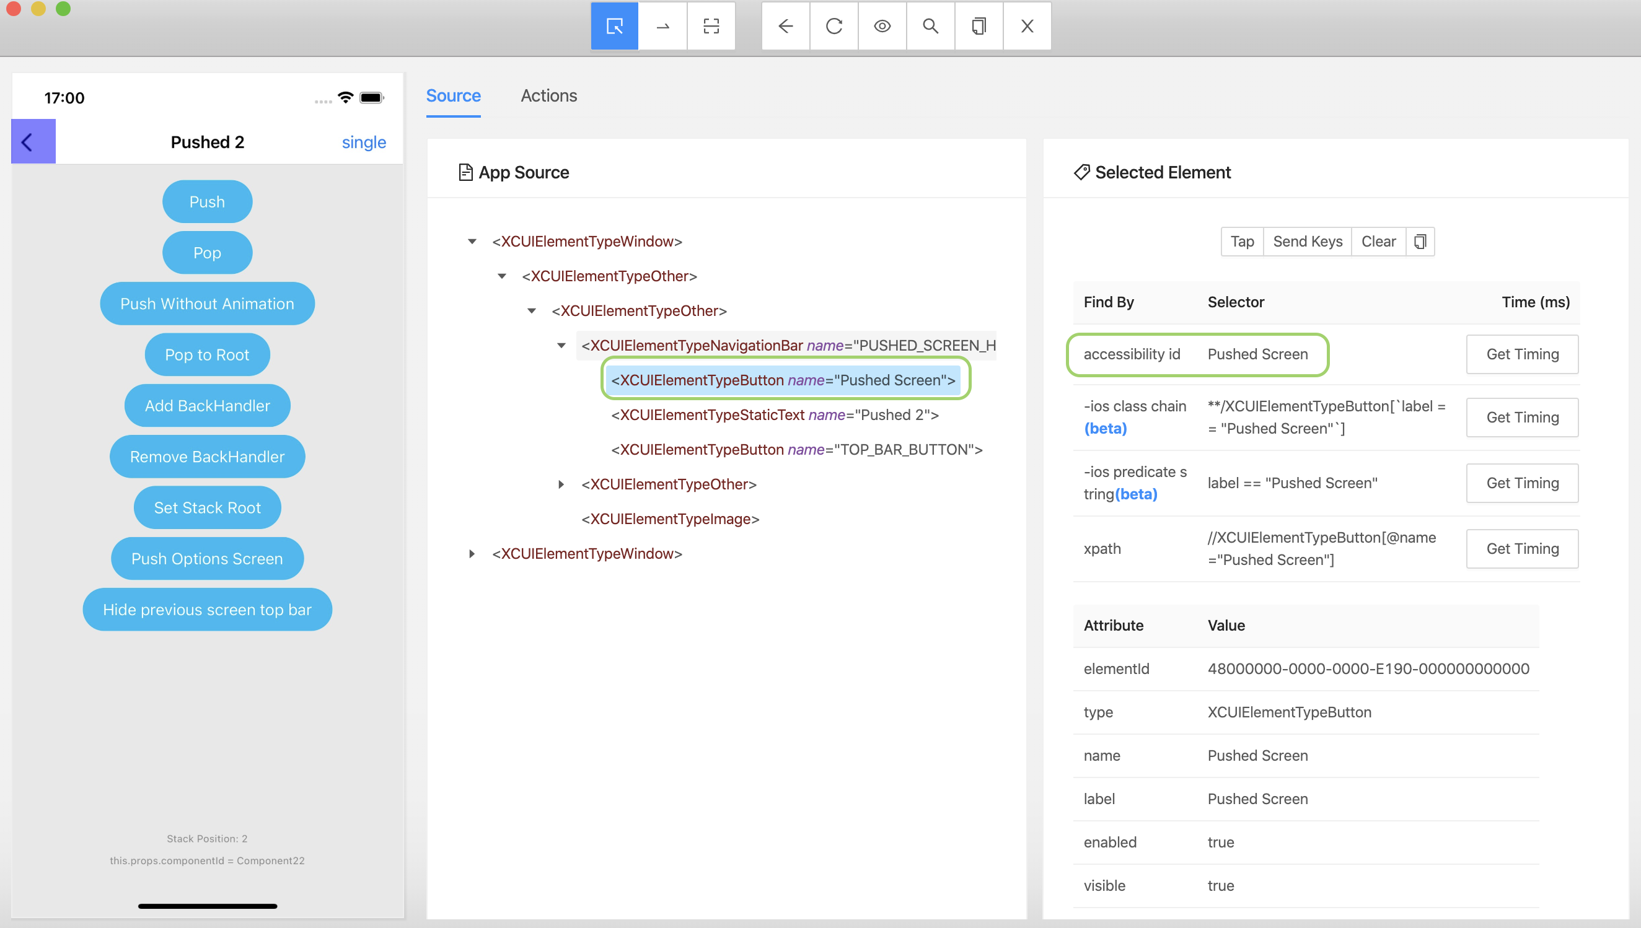Quit session with the X icon
1641x928 pixels.
pyautogui.click(x=1027, y=26)
